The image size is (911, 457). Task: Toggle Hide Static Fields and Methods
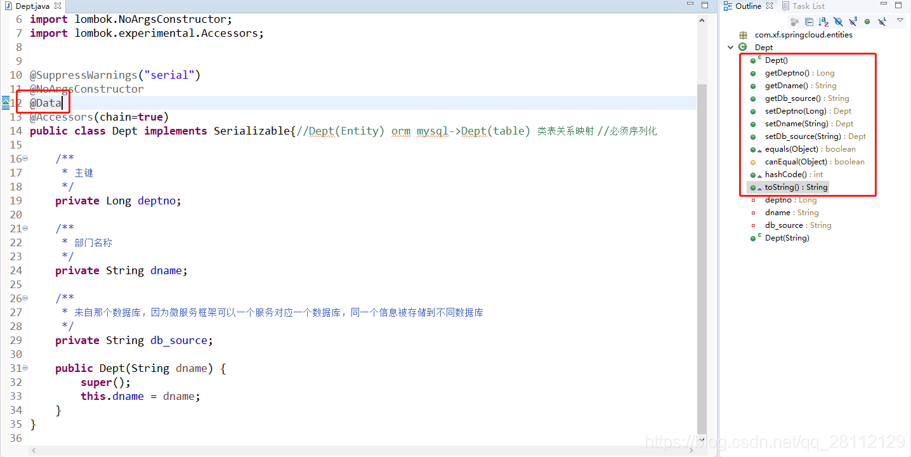coord(853,22)
